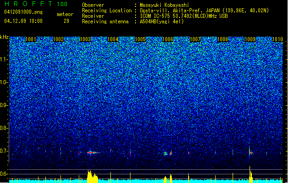Click the 1001 minute marker
The width and height of the screenshot is (288, 183).
31,39
